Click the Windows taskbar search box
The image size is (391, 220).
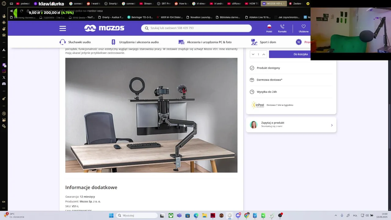(x=137, y=215)
